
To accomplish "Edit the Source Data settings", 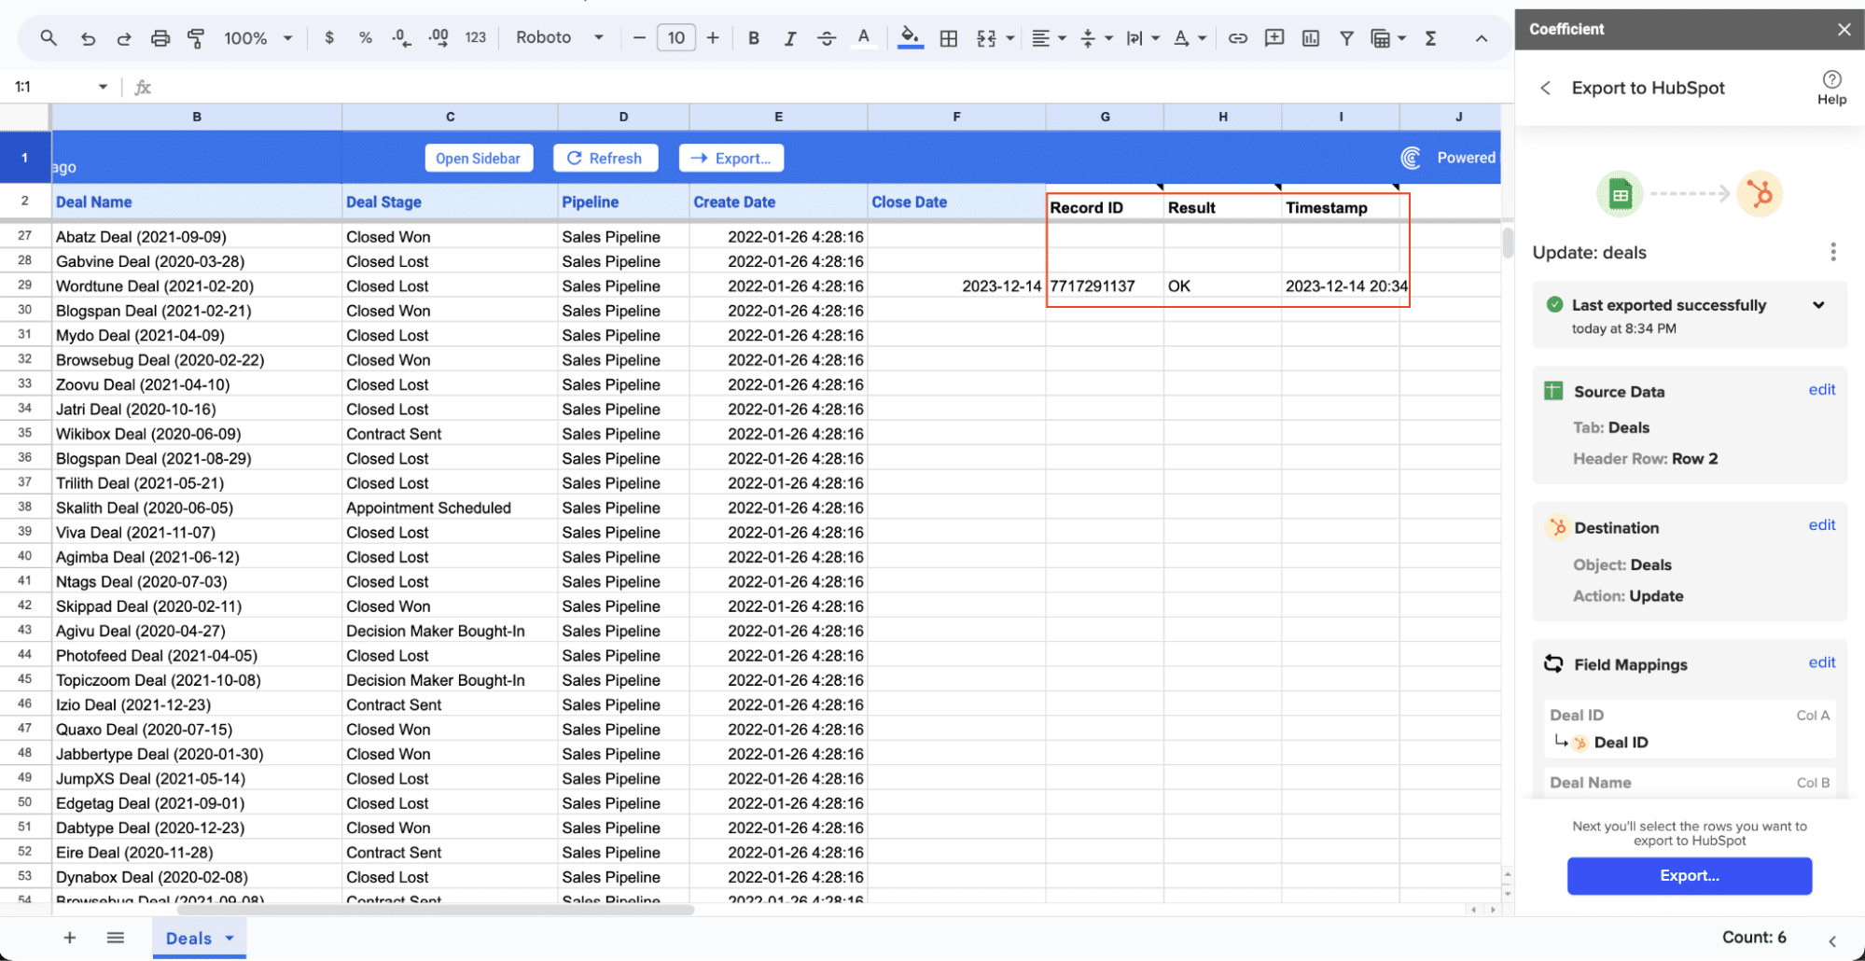I will tap(1821, 390).
